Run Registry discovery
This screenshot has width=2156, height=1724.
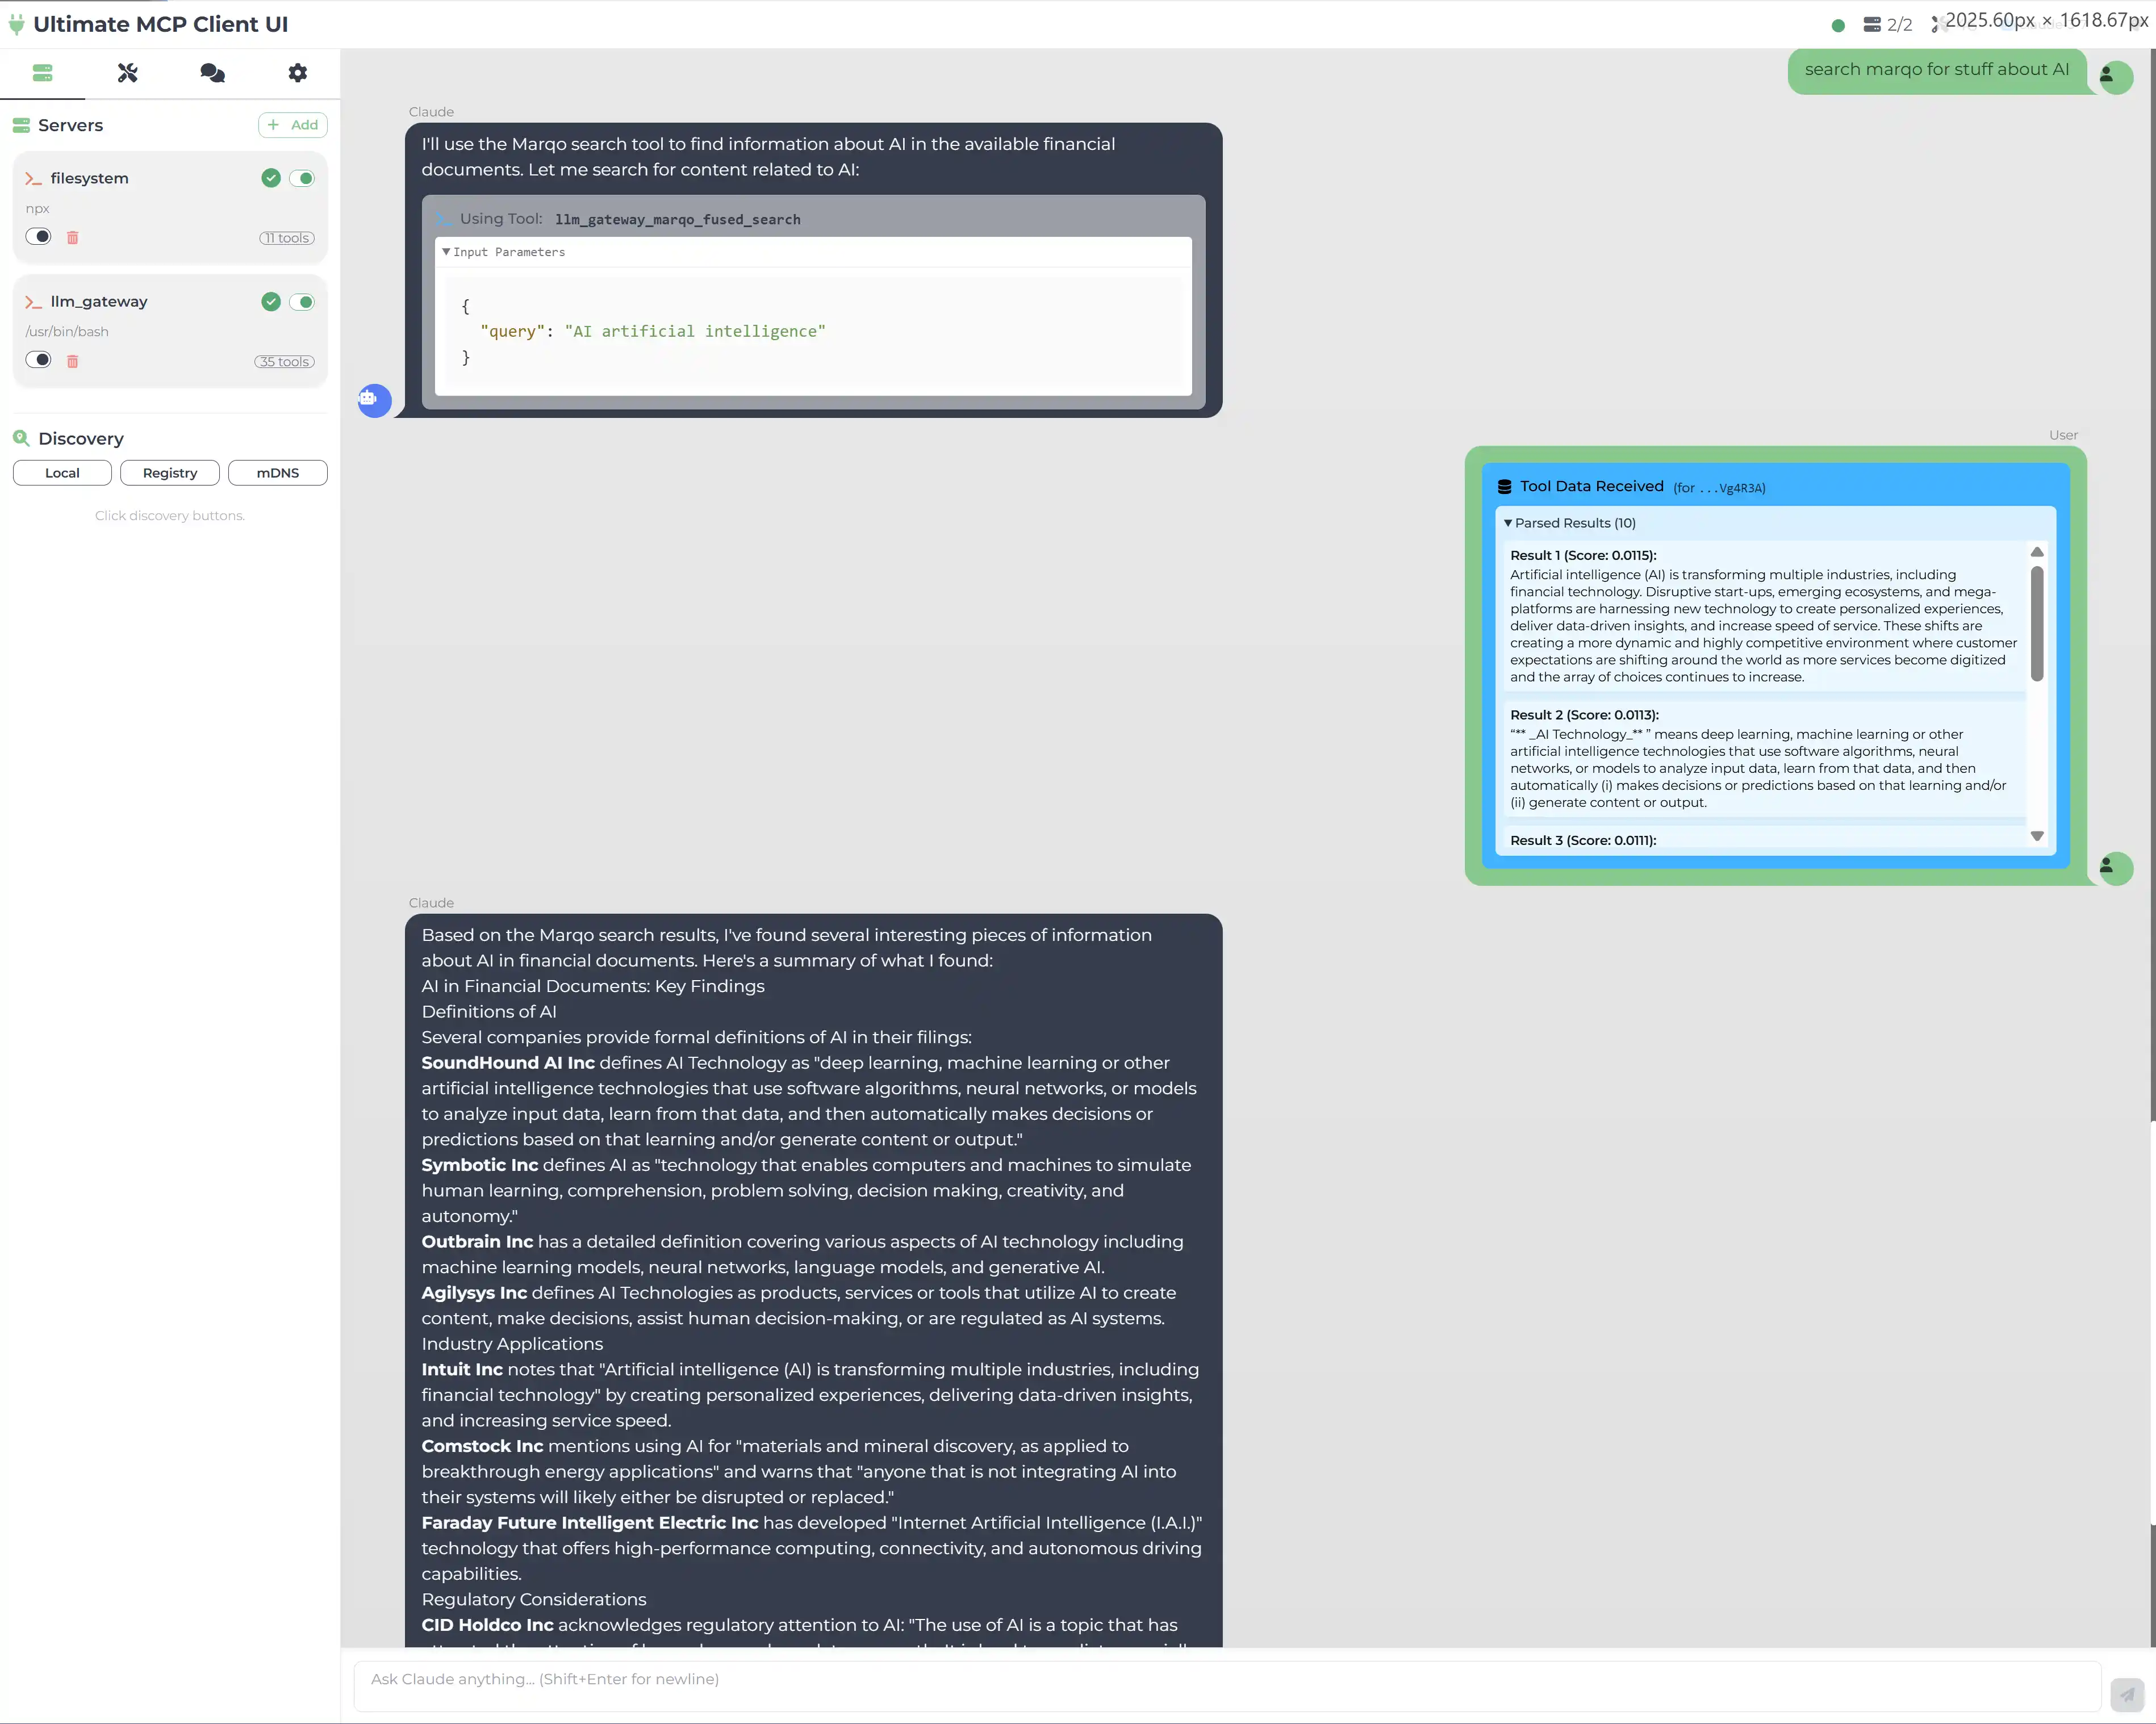click(x=170, y=473)
